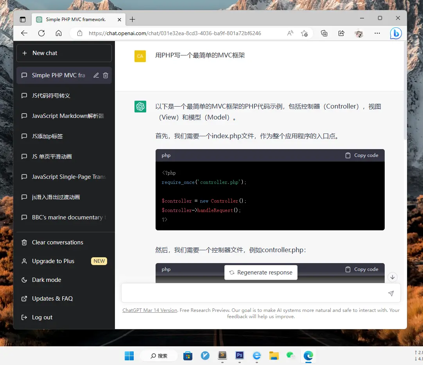Open the JavaScript Markdown解析器 conversation
The image size is (423, 365).
64,116
